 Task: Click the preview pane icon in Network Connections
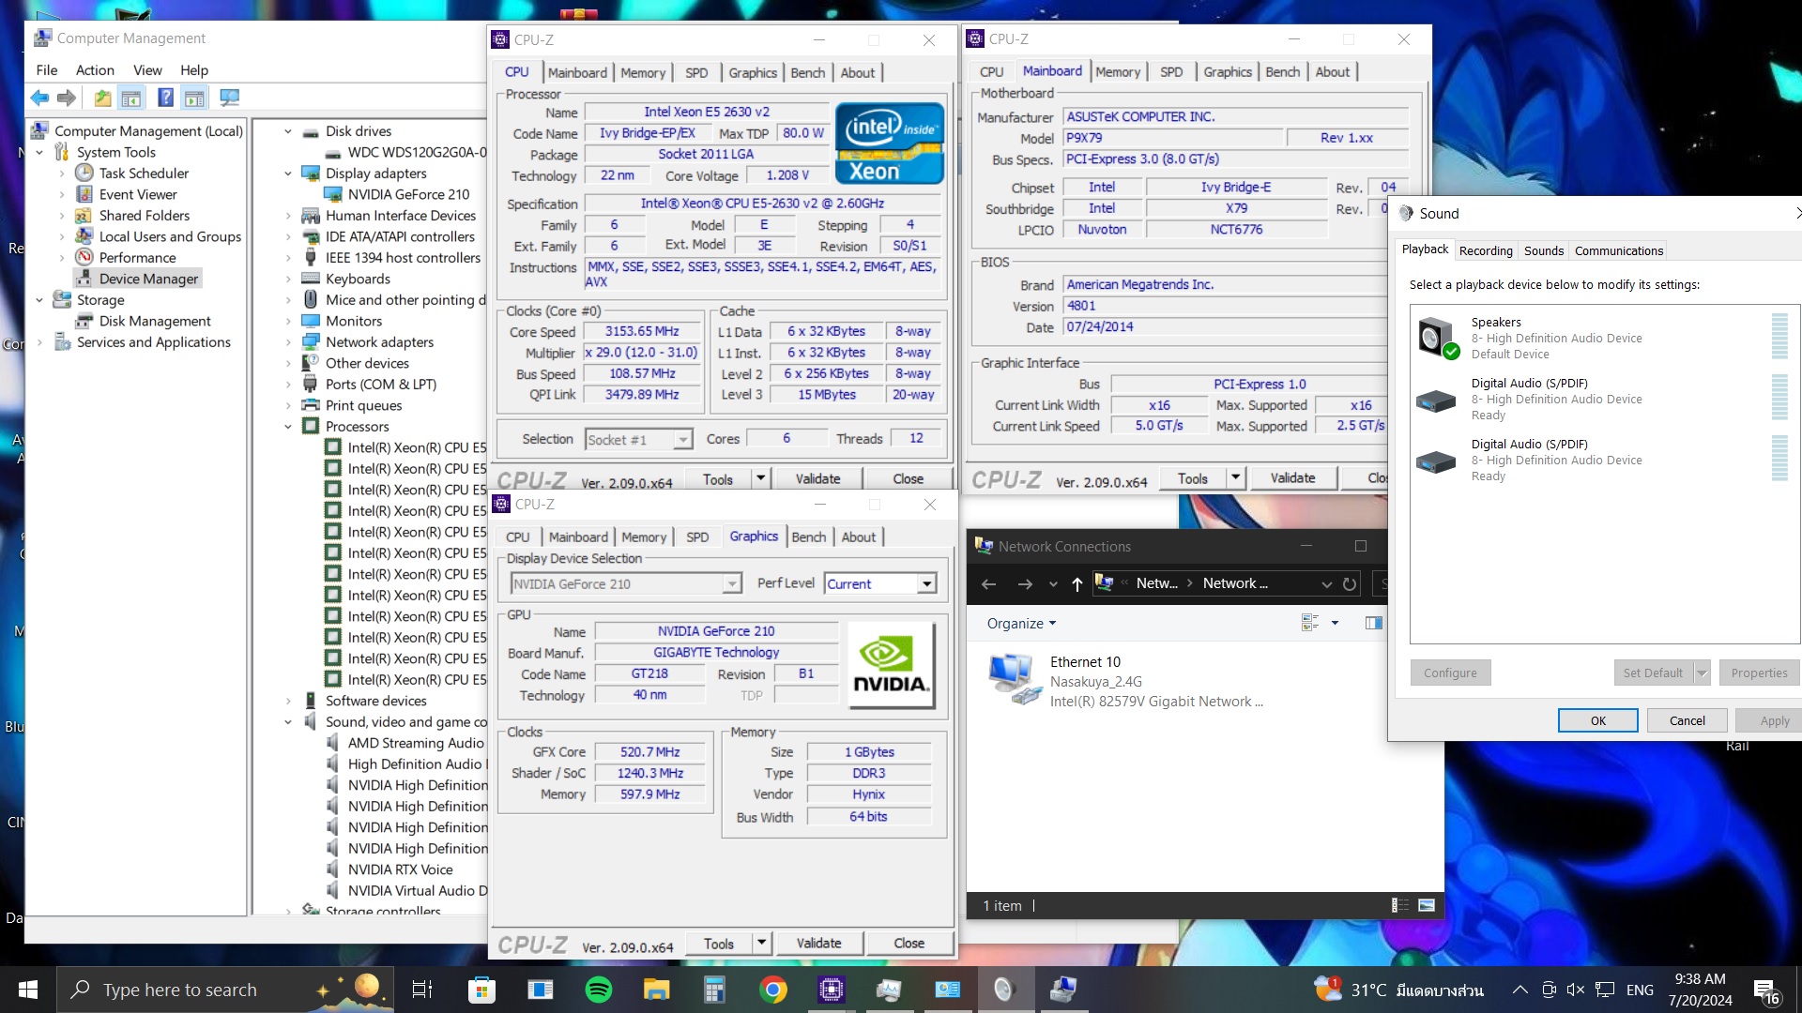(1373, 623)
